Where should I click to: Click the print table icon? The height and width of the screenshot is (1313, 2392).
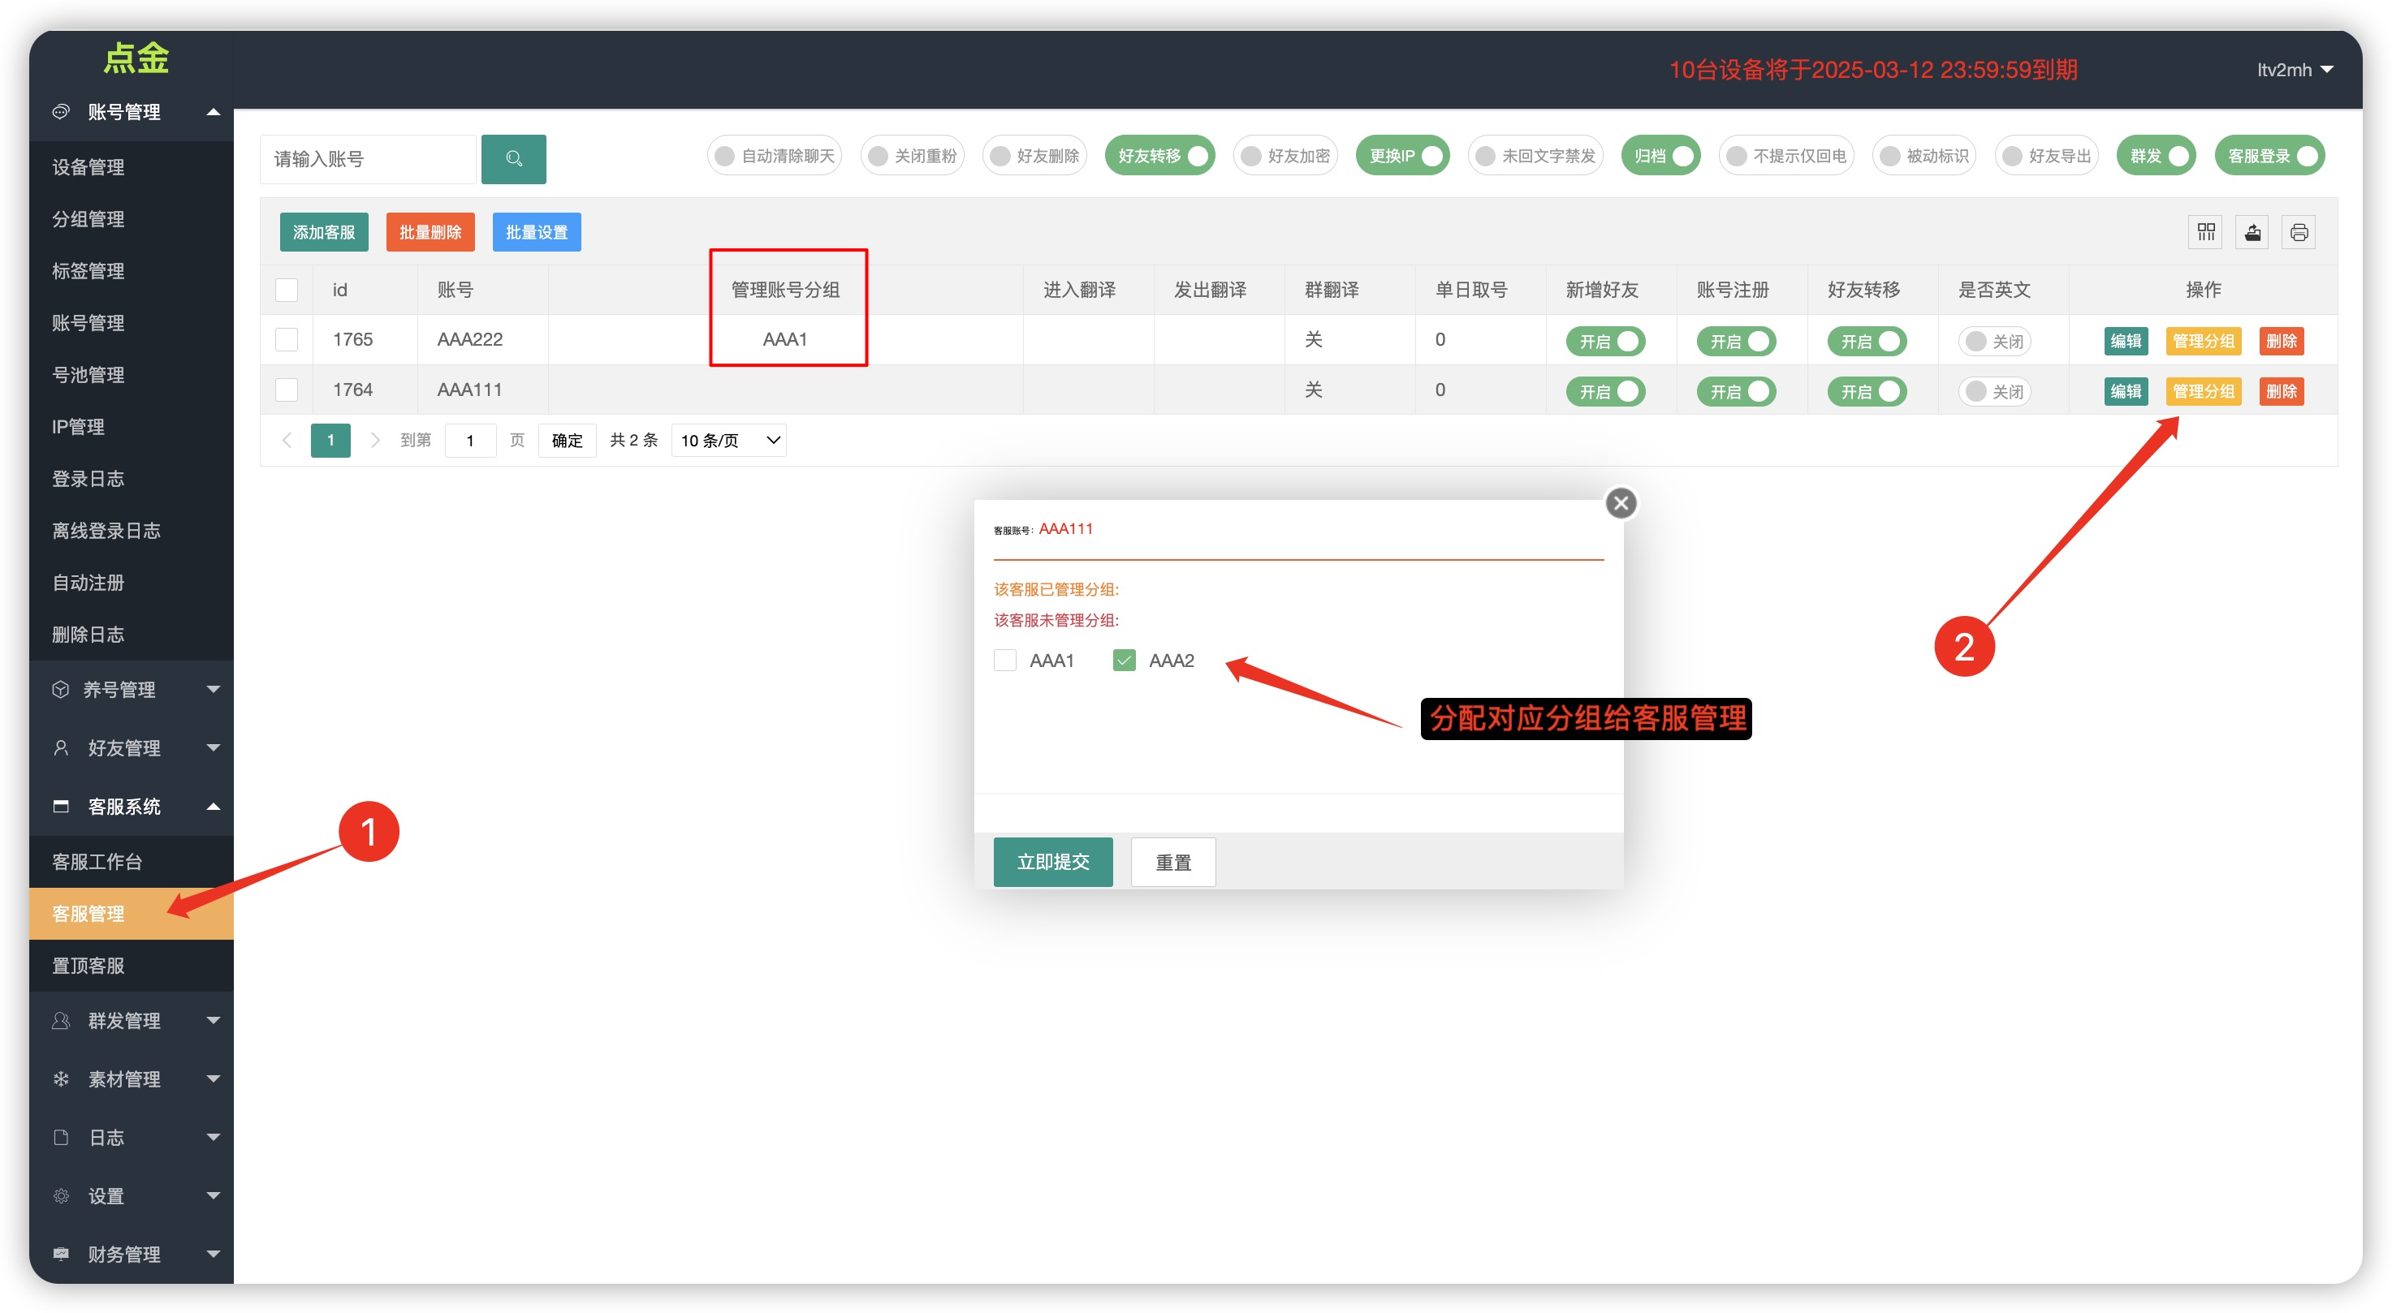[2298, 232]
